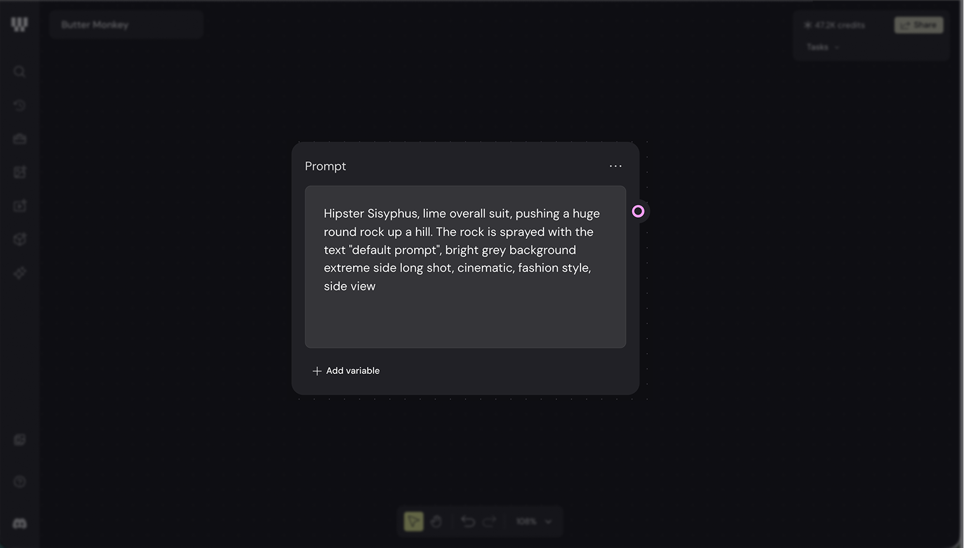
Task: Click the pink output connector on Prompt node
Action: (638, 211)
